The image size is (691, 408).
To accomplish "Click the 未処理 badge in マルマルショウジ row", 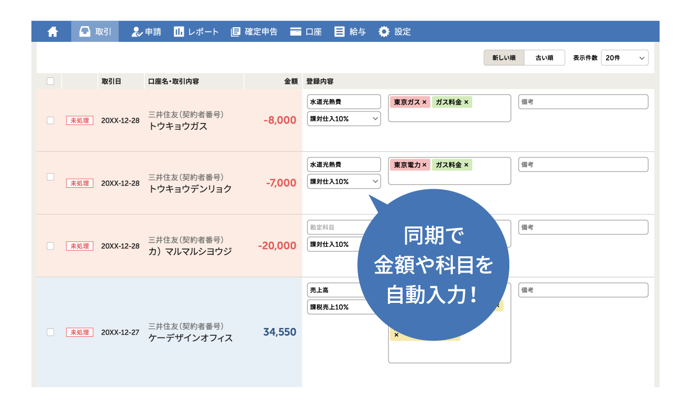I will click(x=80, y=246).
